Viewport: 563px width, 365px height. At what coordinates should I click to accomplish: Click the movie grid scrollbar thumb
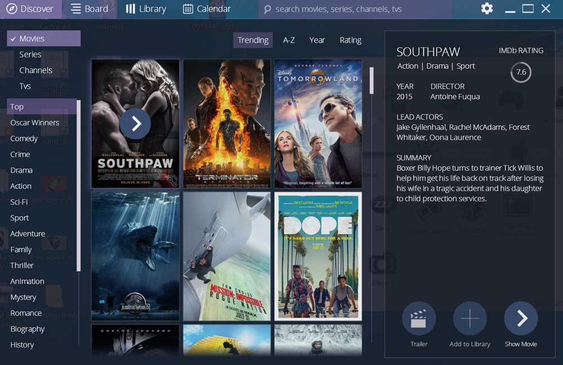371,81
